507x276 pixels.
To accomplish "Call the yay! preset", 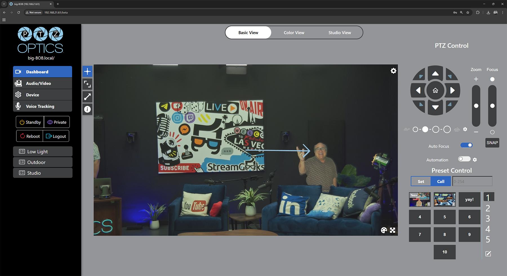I will coord(469,199).
